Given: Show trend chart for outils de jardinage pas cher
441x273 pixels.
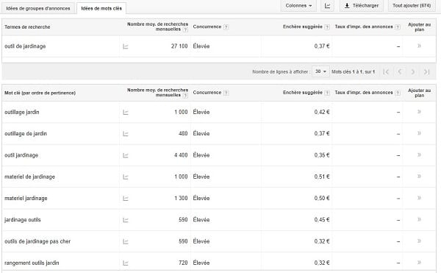Looking at the screenshot, I should pos(126,241).
